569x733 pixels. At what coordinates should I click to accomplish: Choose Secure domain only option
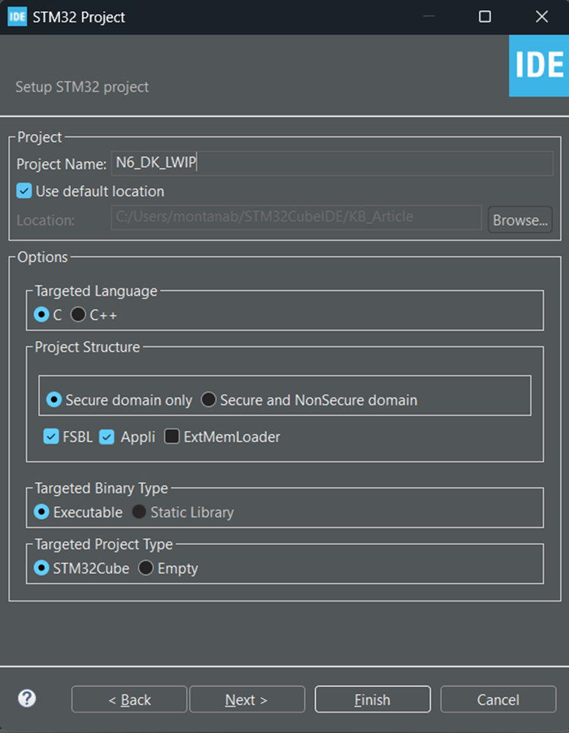pyautogui.click(x=54, y=400)
